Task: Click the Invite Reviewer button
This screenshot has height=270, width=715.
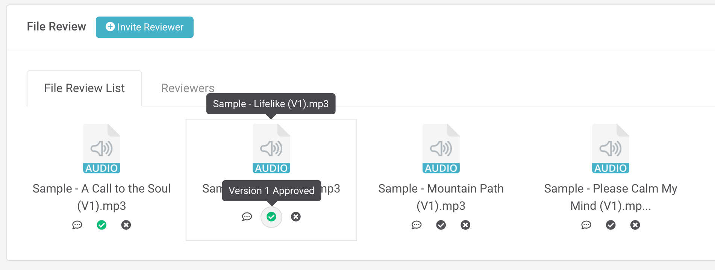Action: click(145, 27)
